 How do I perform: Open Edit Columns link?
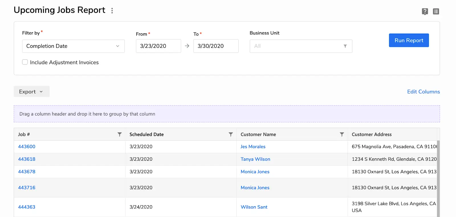(x=423, y=92)
